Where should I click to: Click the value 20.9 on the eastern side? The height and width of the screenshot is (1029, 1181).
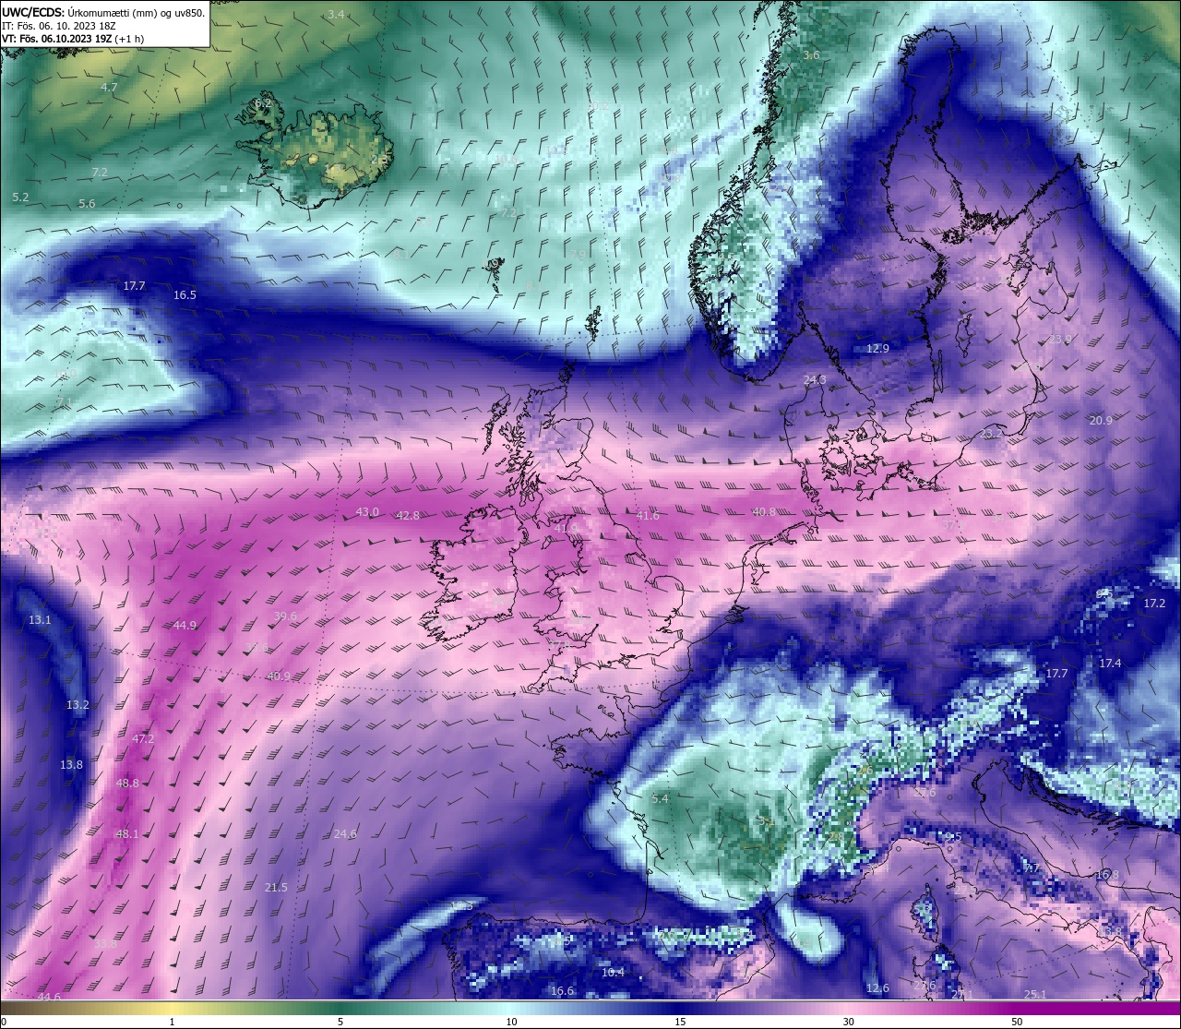(1101, 421)
